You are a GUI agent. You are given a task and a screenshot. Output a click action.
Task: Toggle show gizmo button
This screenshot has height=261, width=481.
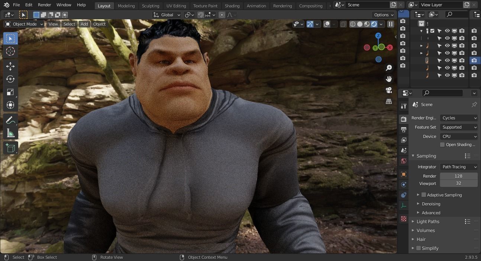[310, 24]
